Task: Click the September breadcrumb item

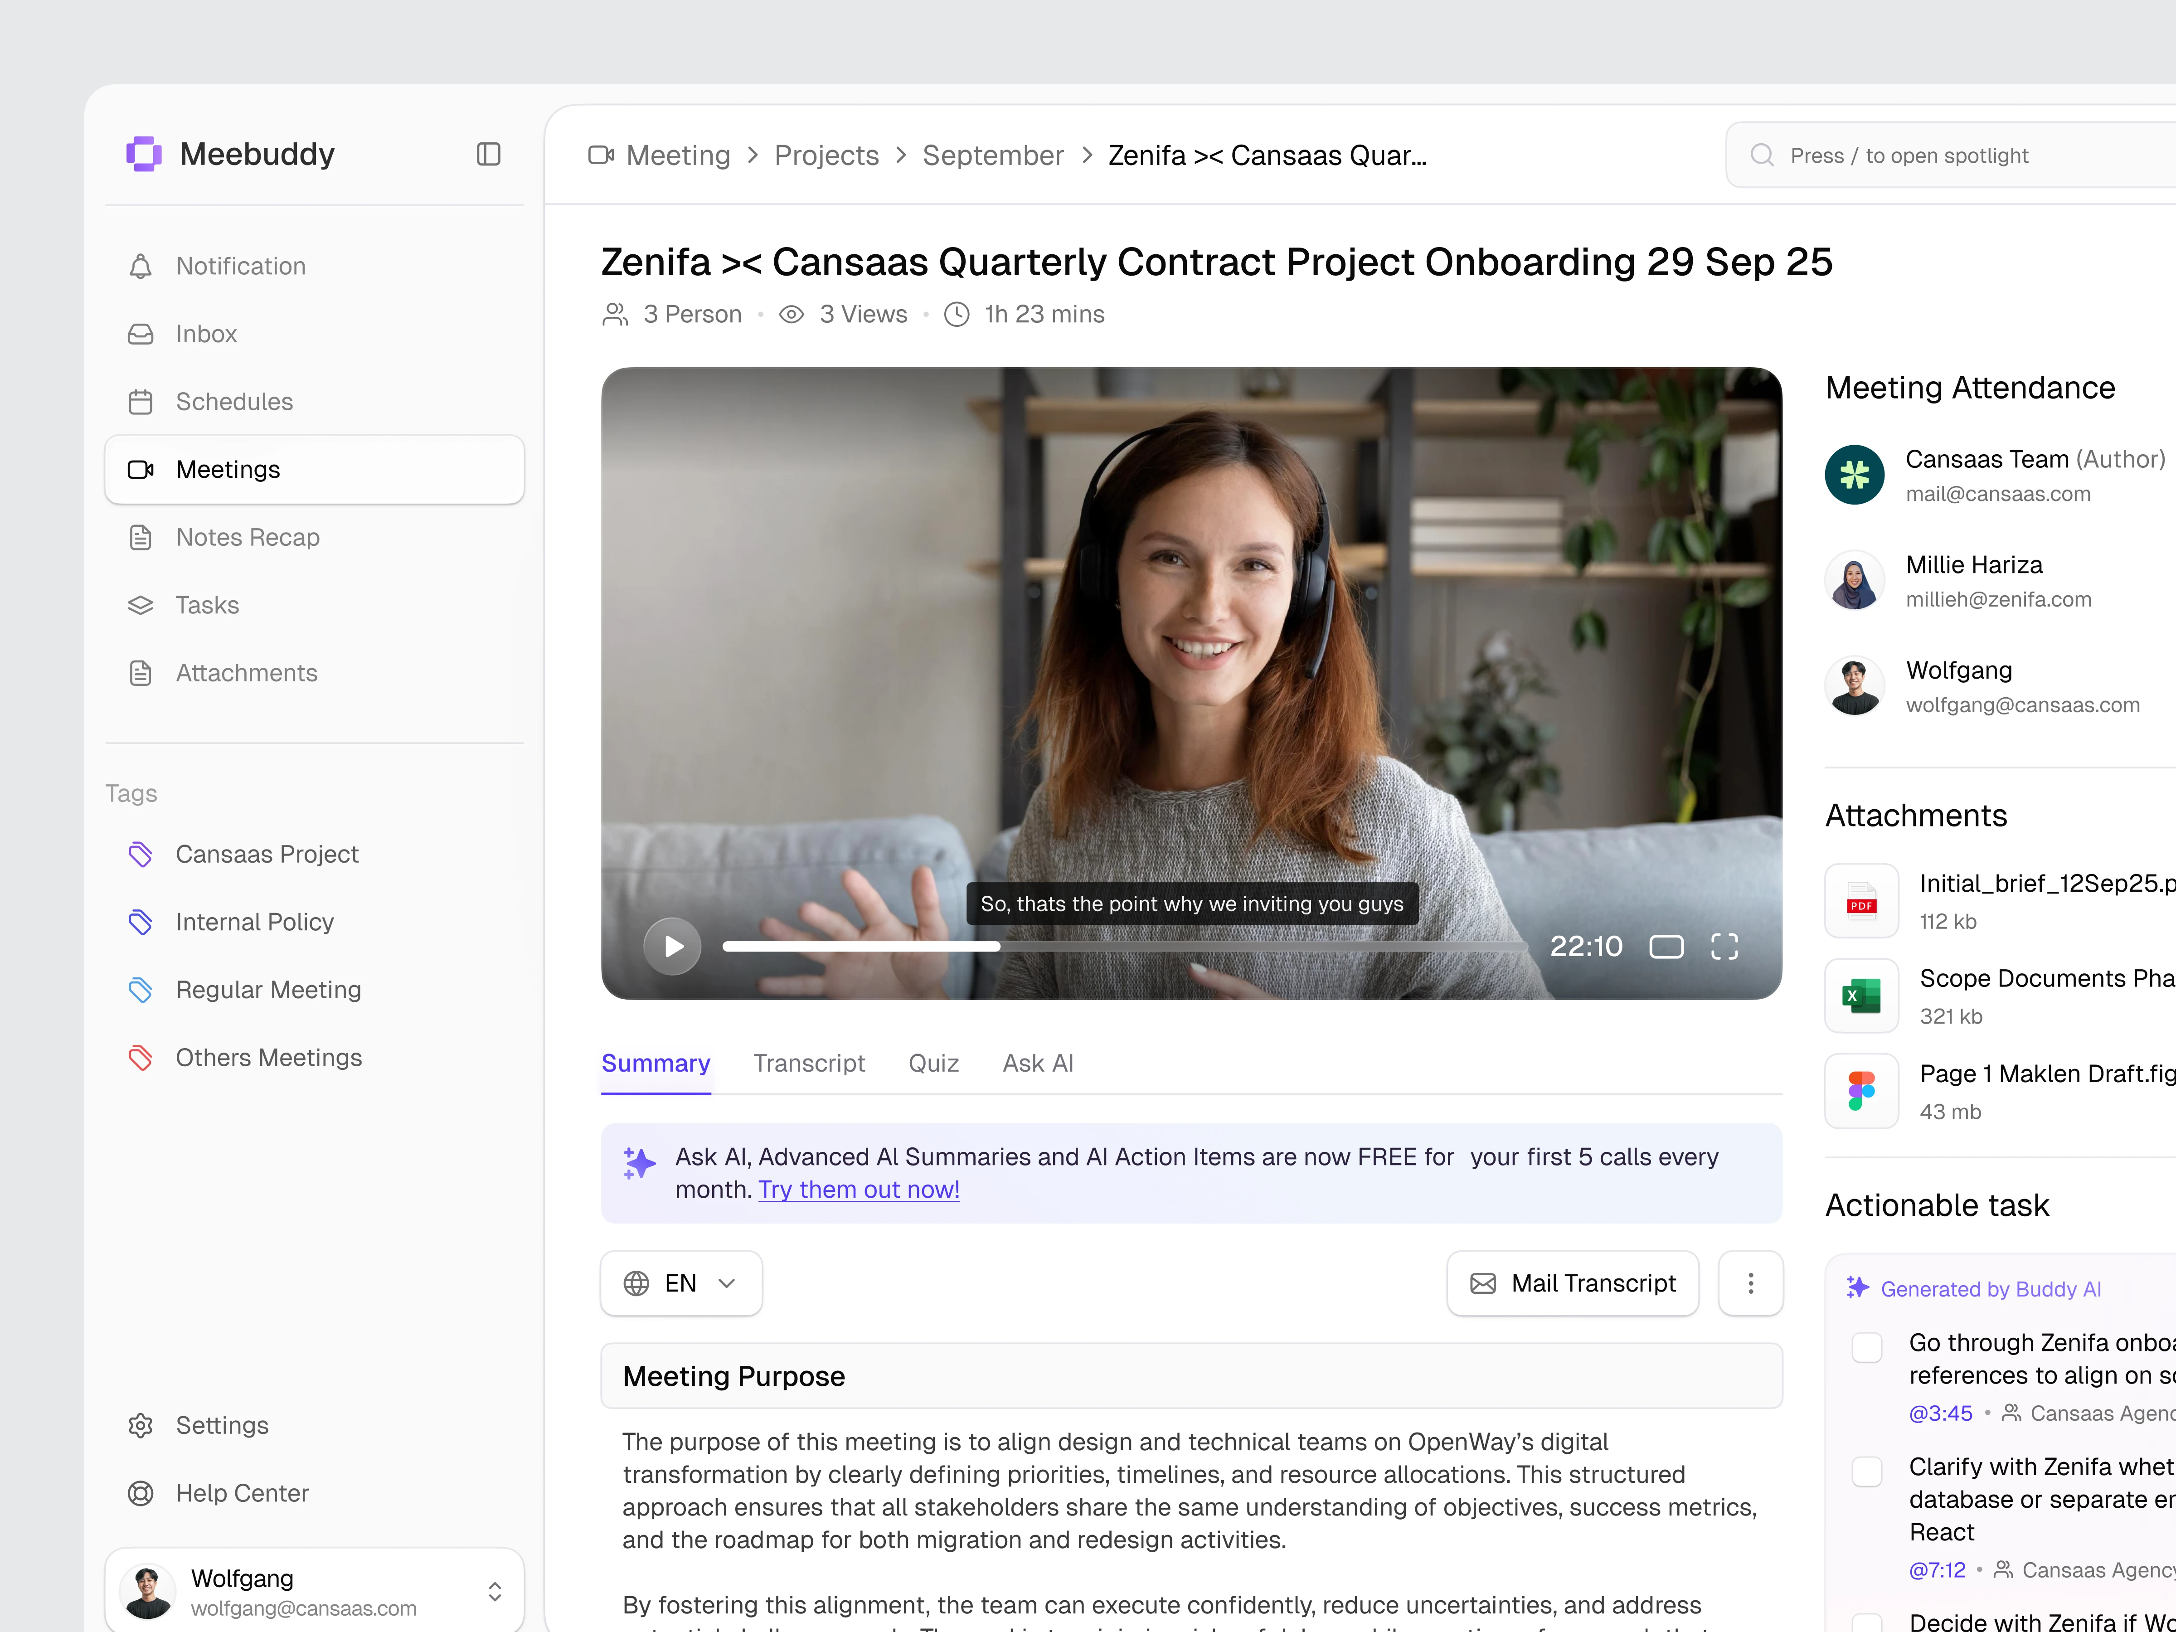Action: (993, 155)
